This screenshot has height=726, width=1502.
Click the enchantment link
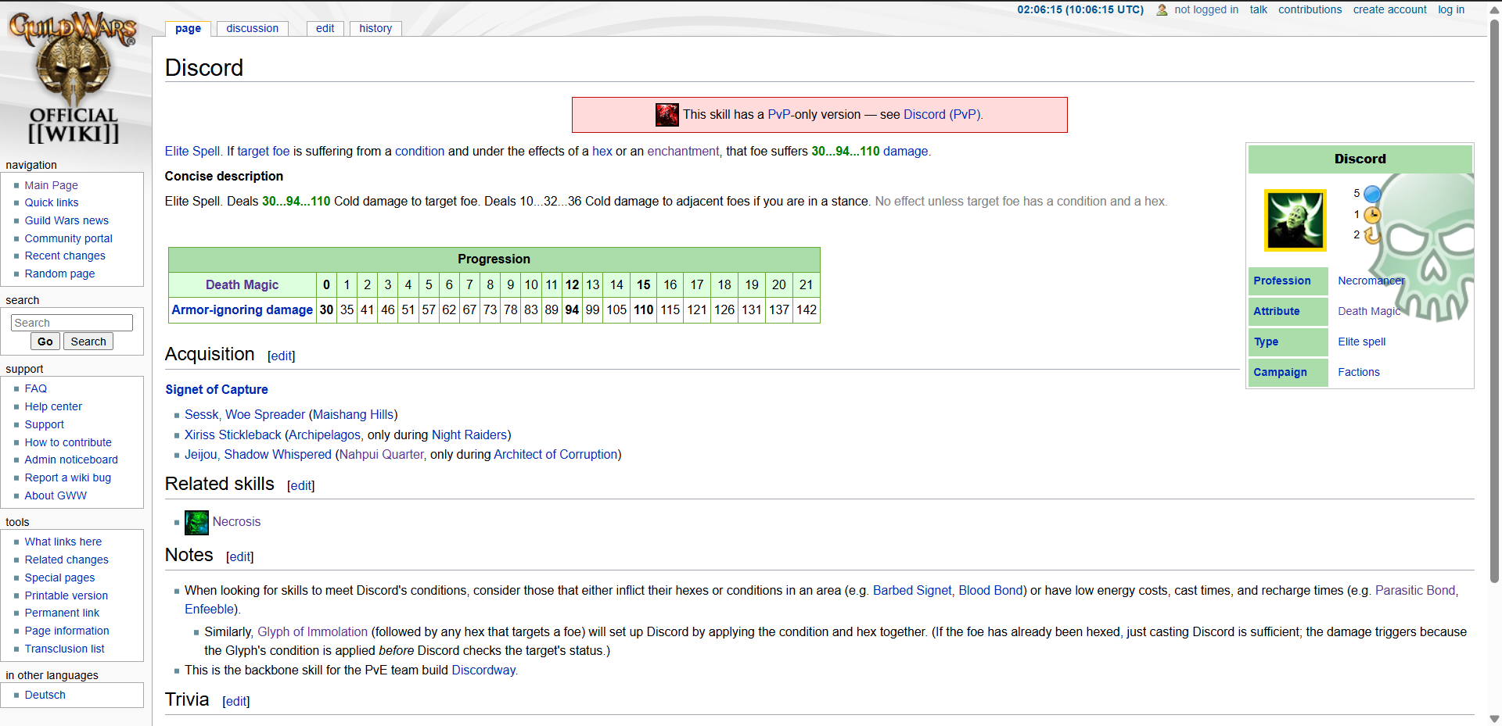[683, 151]
